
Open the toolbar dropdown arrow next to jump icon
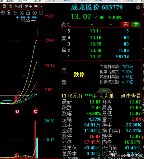coord(42,6)
